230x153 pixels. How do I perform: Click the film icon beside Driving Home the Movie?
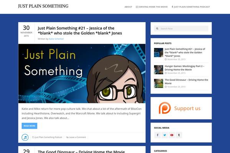[137, 7]
